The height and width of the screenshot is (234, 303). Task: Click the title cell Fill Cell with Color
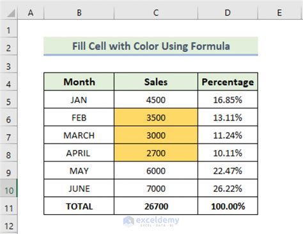pyautogui.click(x=151, y=46)
